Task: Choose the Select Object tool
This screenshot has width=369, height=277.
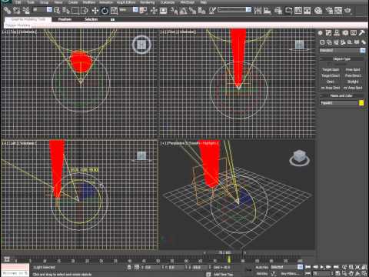Action: (x=57, y=11)
